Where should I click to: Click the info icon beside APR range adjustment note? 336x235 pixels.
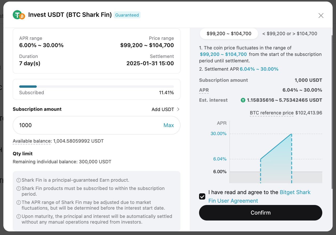click(19, 202)
